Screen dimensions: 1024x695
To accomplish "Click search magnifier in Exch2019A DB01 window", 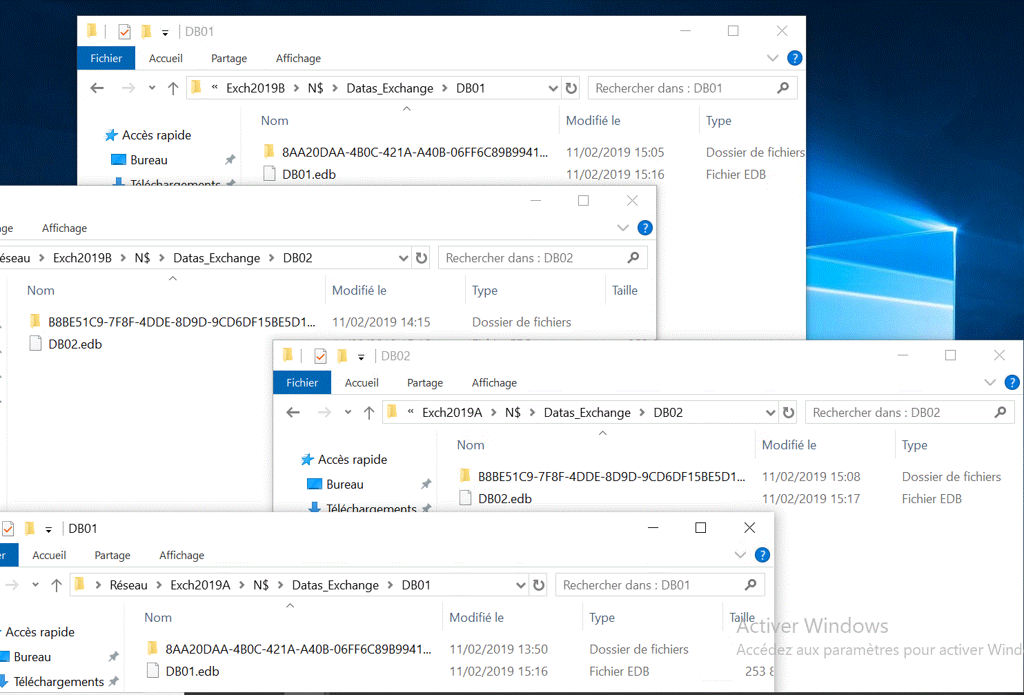I will coord(751,585).
